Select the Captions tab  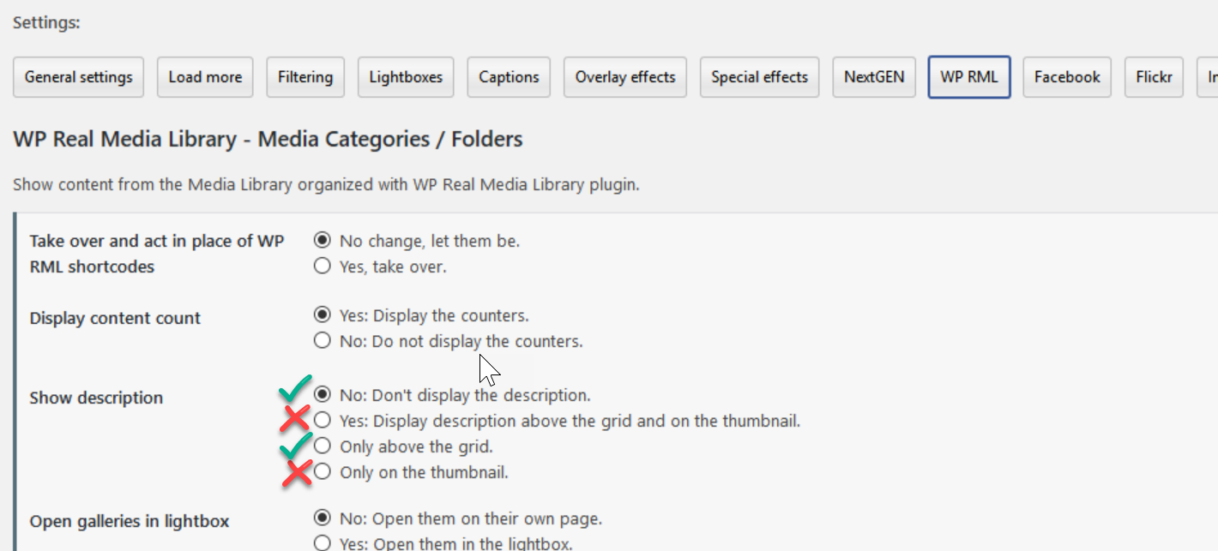point(509,77)
